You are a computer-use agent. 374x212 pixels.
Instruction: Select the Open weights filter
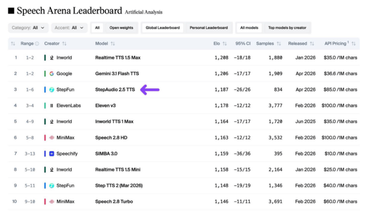[121, 28]
